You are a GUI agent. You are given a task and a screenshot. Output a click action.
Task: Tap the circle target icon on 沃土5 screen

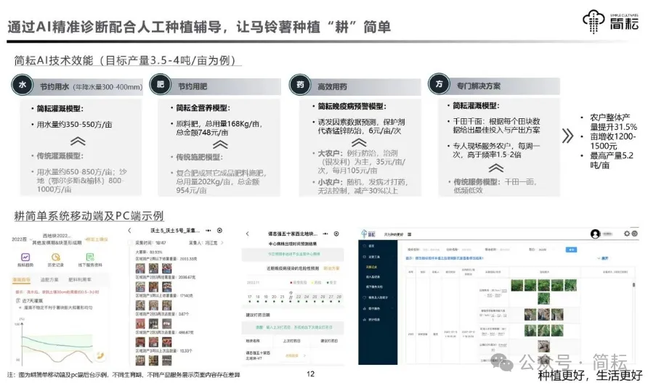coord(220,231)
